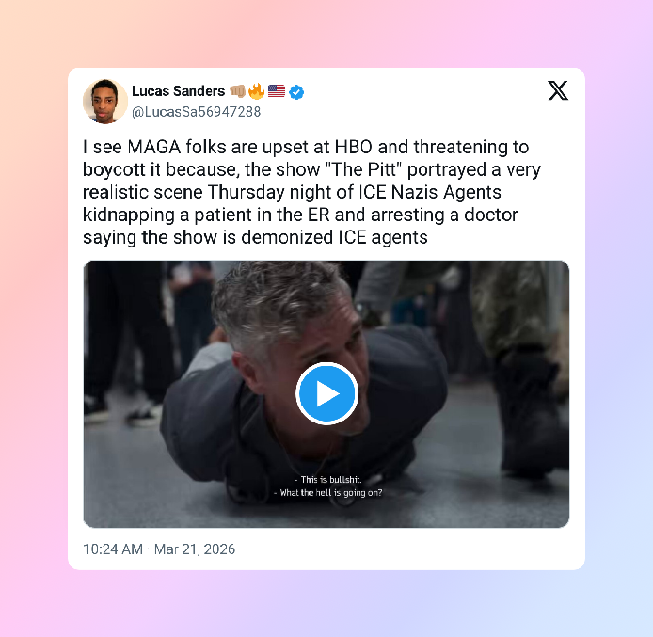Click the black boot in the video frame
Screen dimensions: 653x637
pyautogui.click(x=529, y=414)
